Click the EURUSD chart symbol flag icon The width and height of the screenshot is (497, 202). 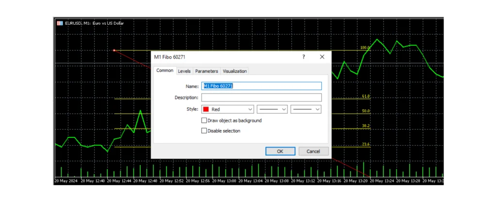coord(59,23)
